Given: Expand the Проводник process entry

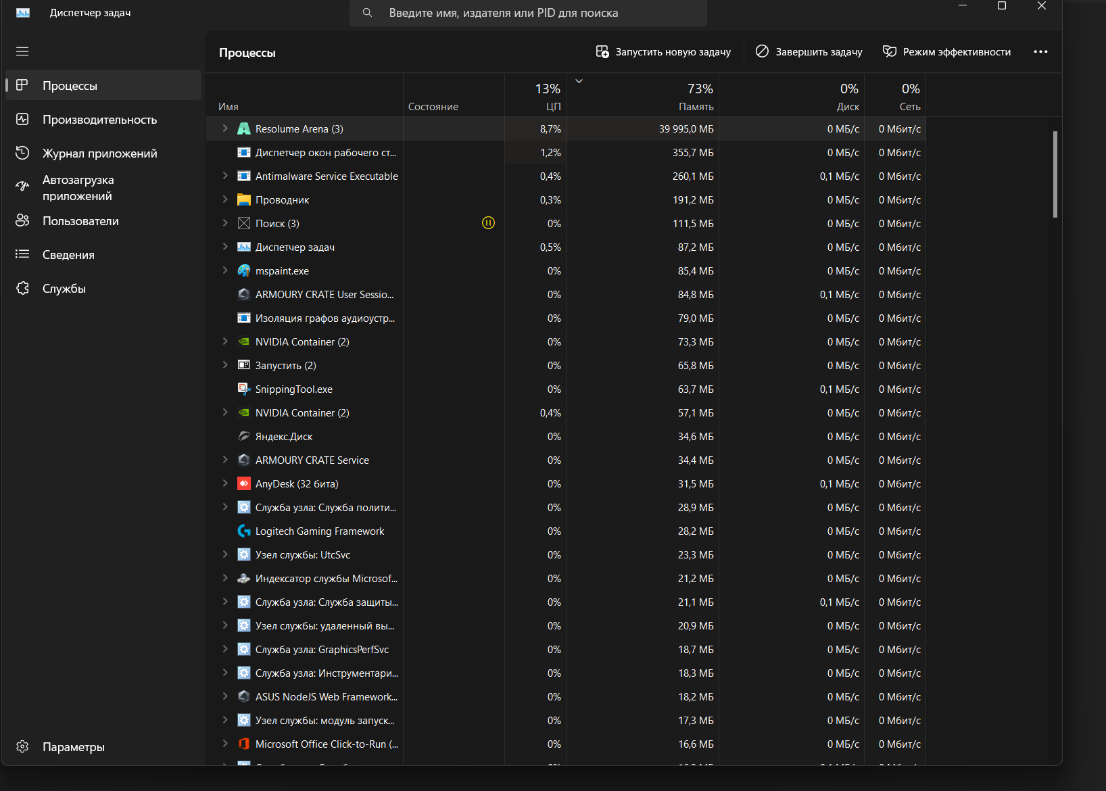Looking at the screenshot, I should (x=225, y=199).
